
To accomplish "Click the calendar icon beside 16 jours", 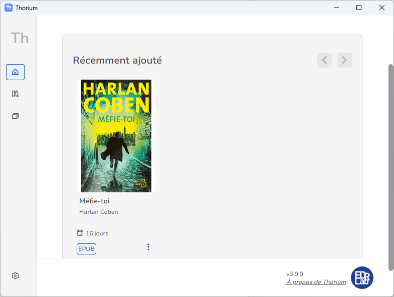I will coord(80,233).
